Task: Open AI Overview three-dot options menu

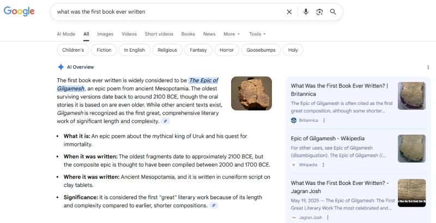Action: click(428, 67)
